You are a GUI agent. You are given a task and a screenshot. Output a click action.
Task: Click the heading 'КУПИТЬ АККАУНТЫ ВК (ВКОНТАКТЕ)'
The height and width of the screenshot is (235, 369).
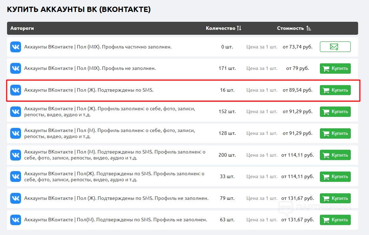[x=79, y=9]
